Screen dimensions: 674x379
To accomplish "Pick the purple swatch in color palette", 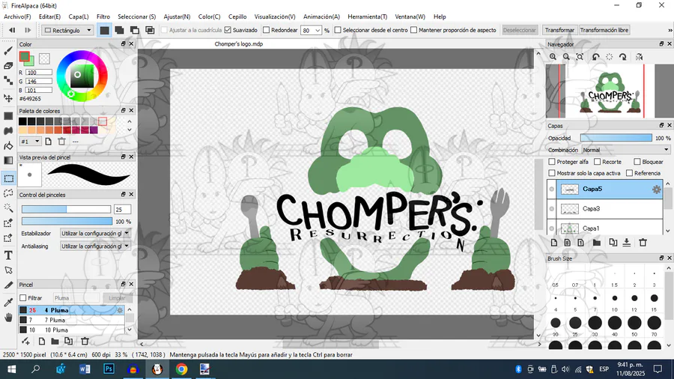I will 94,130.
